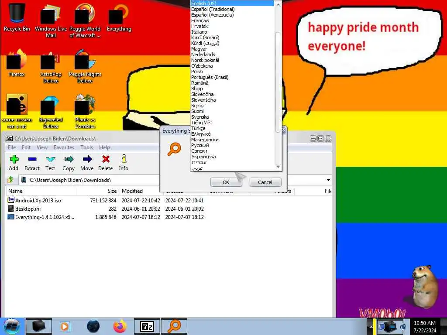This screenshot has height=335, width=447.
Task: Choose Français from the language list
Action: [x=232, y=21]
